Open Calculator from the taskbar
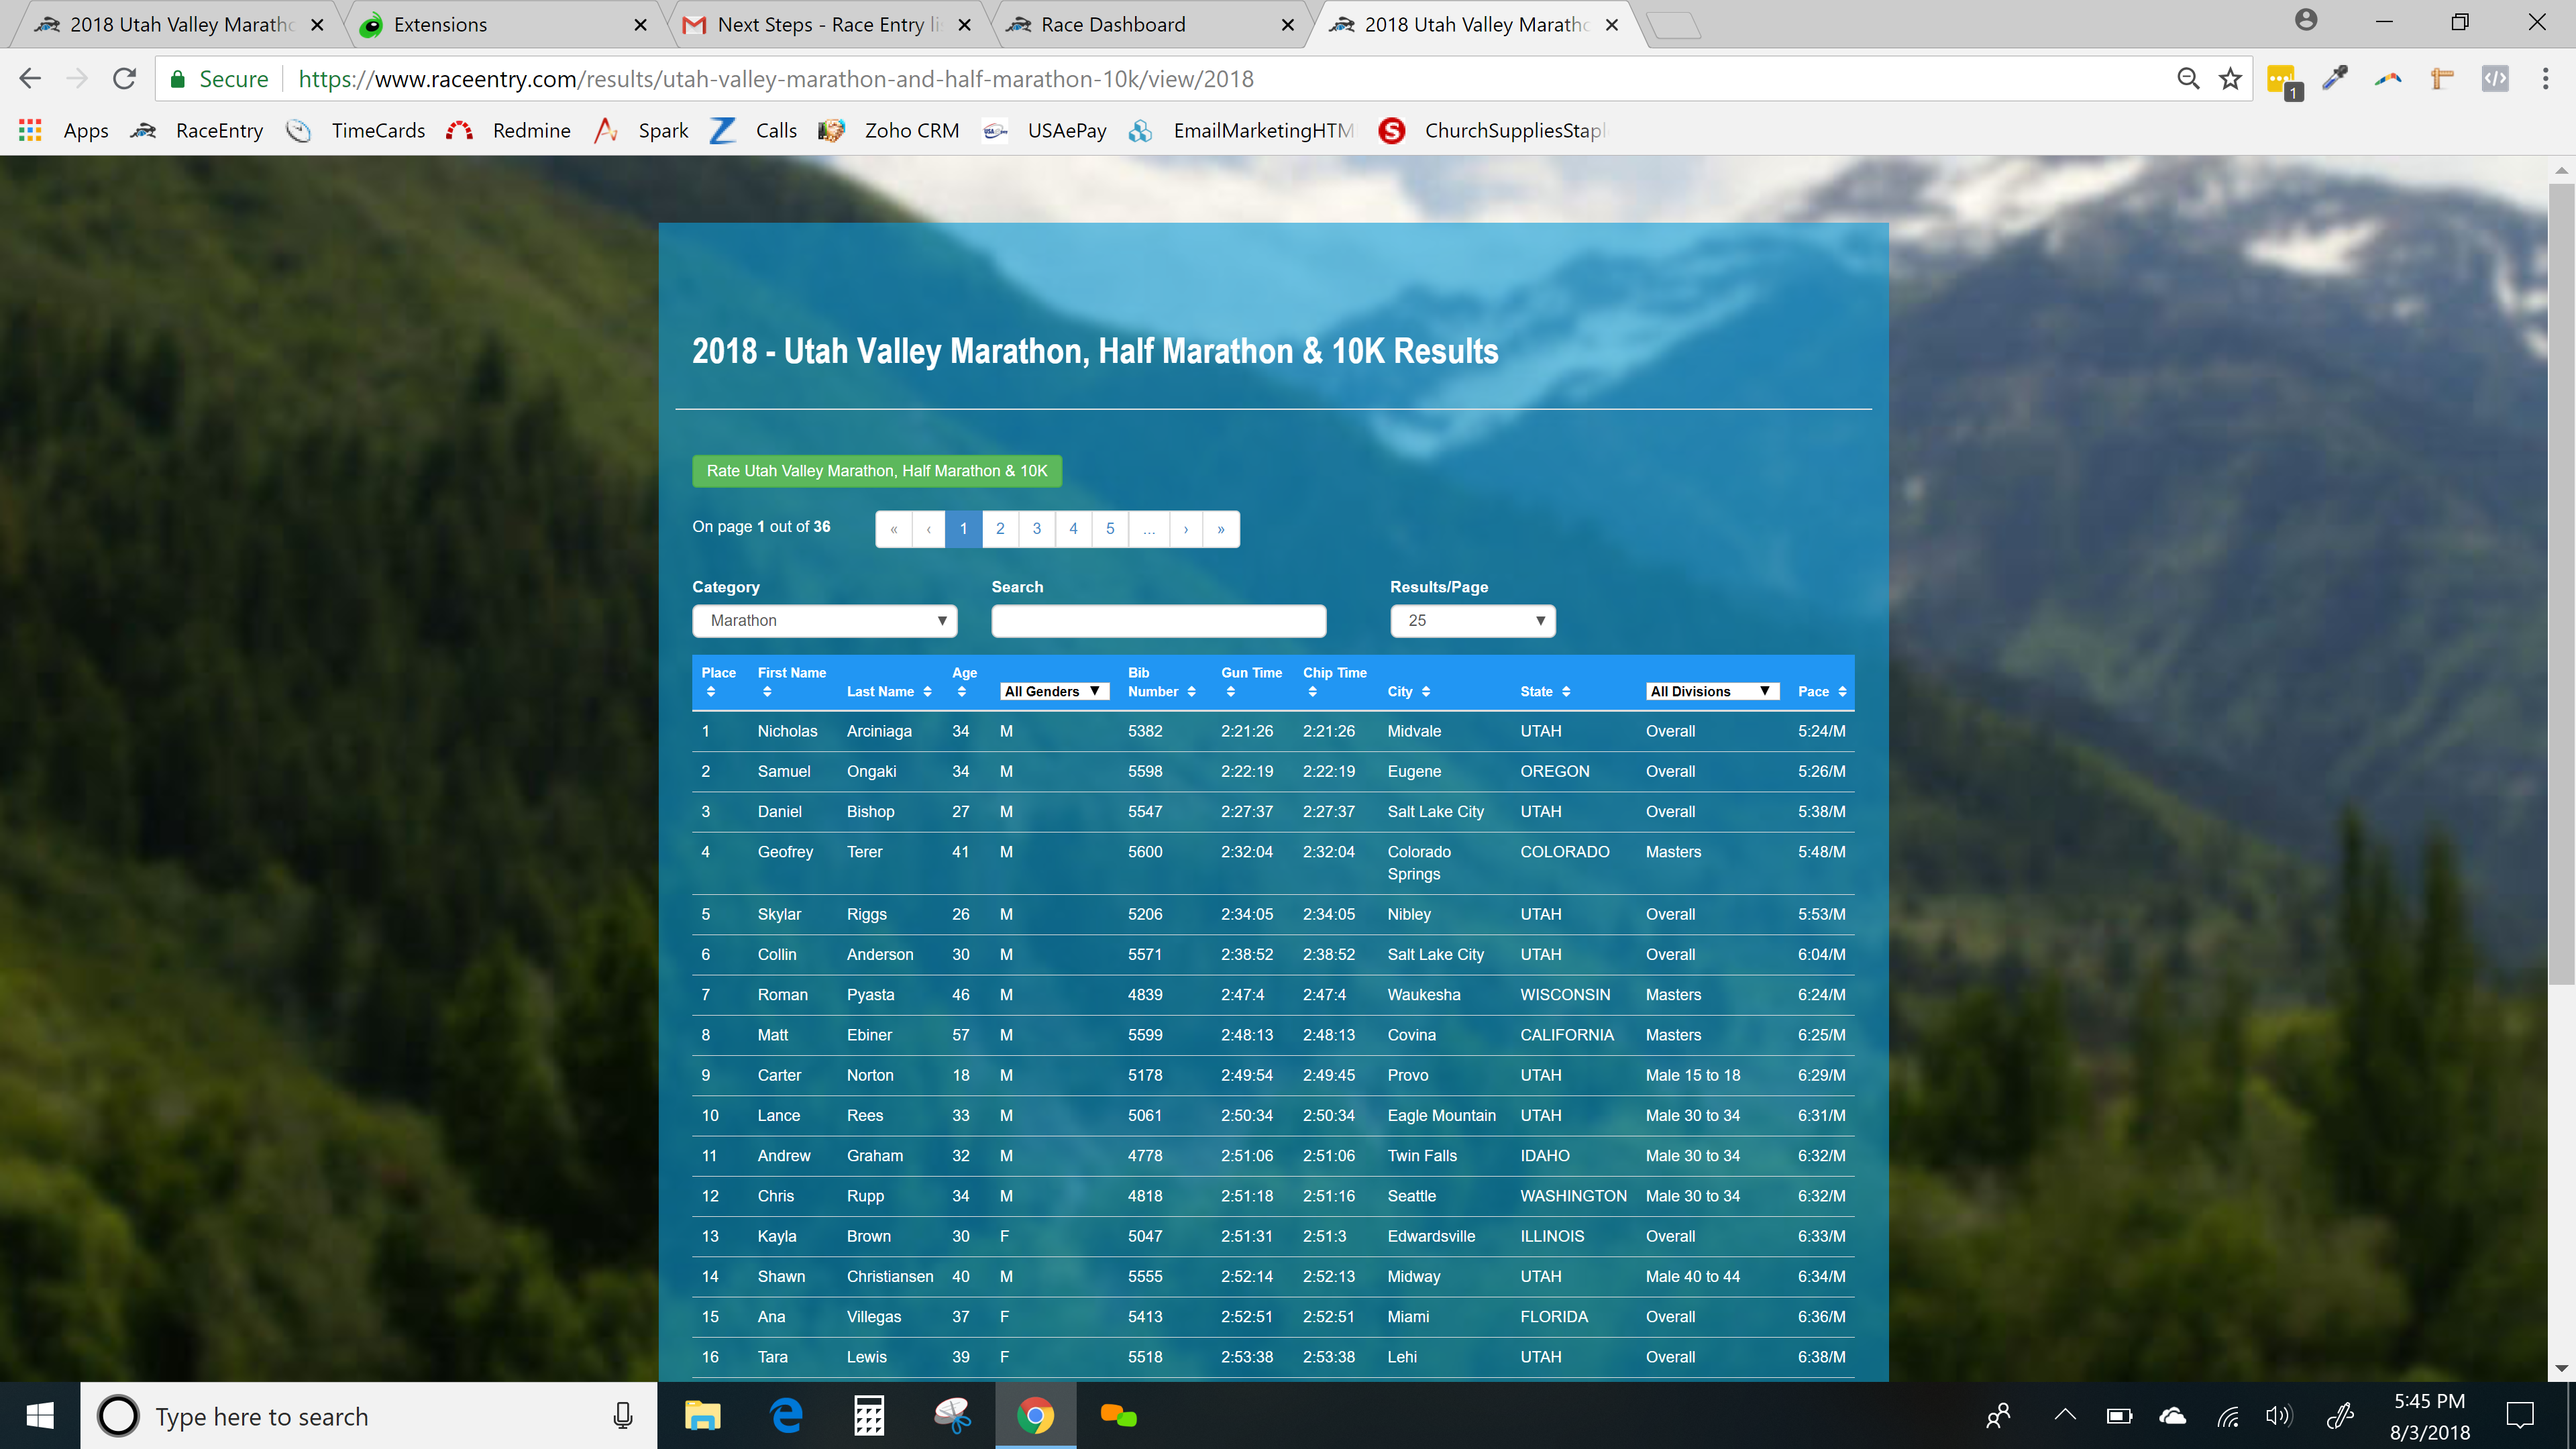 coord(868,1416)
